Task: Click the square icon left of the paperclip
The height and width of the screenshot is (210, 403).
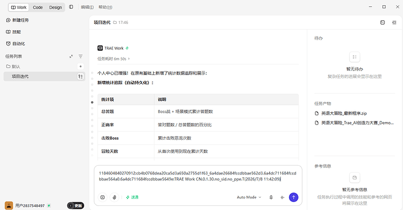Action: 102,197
